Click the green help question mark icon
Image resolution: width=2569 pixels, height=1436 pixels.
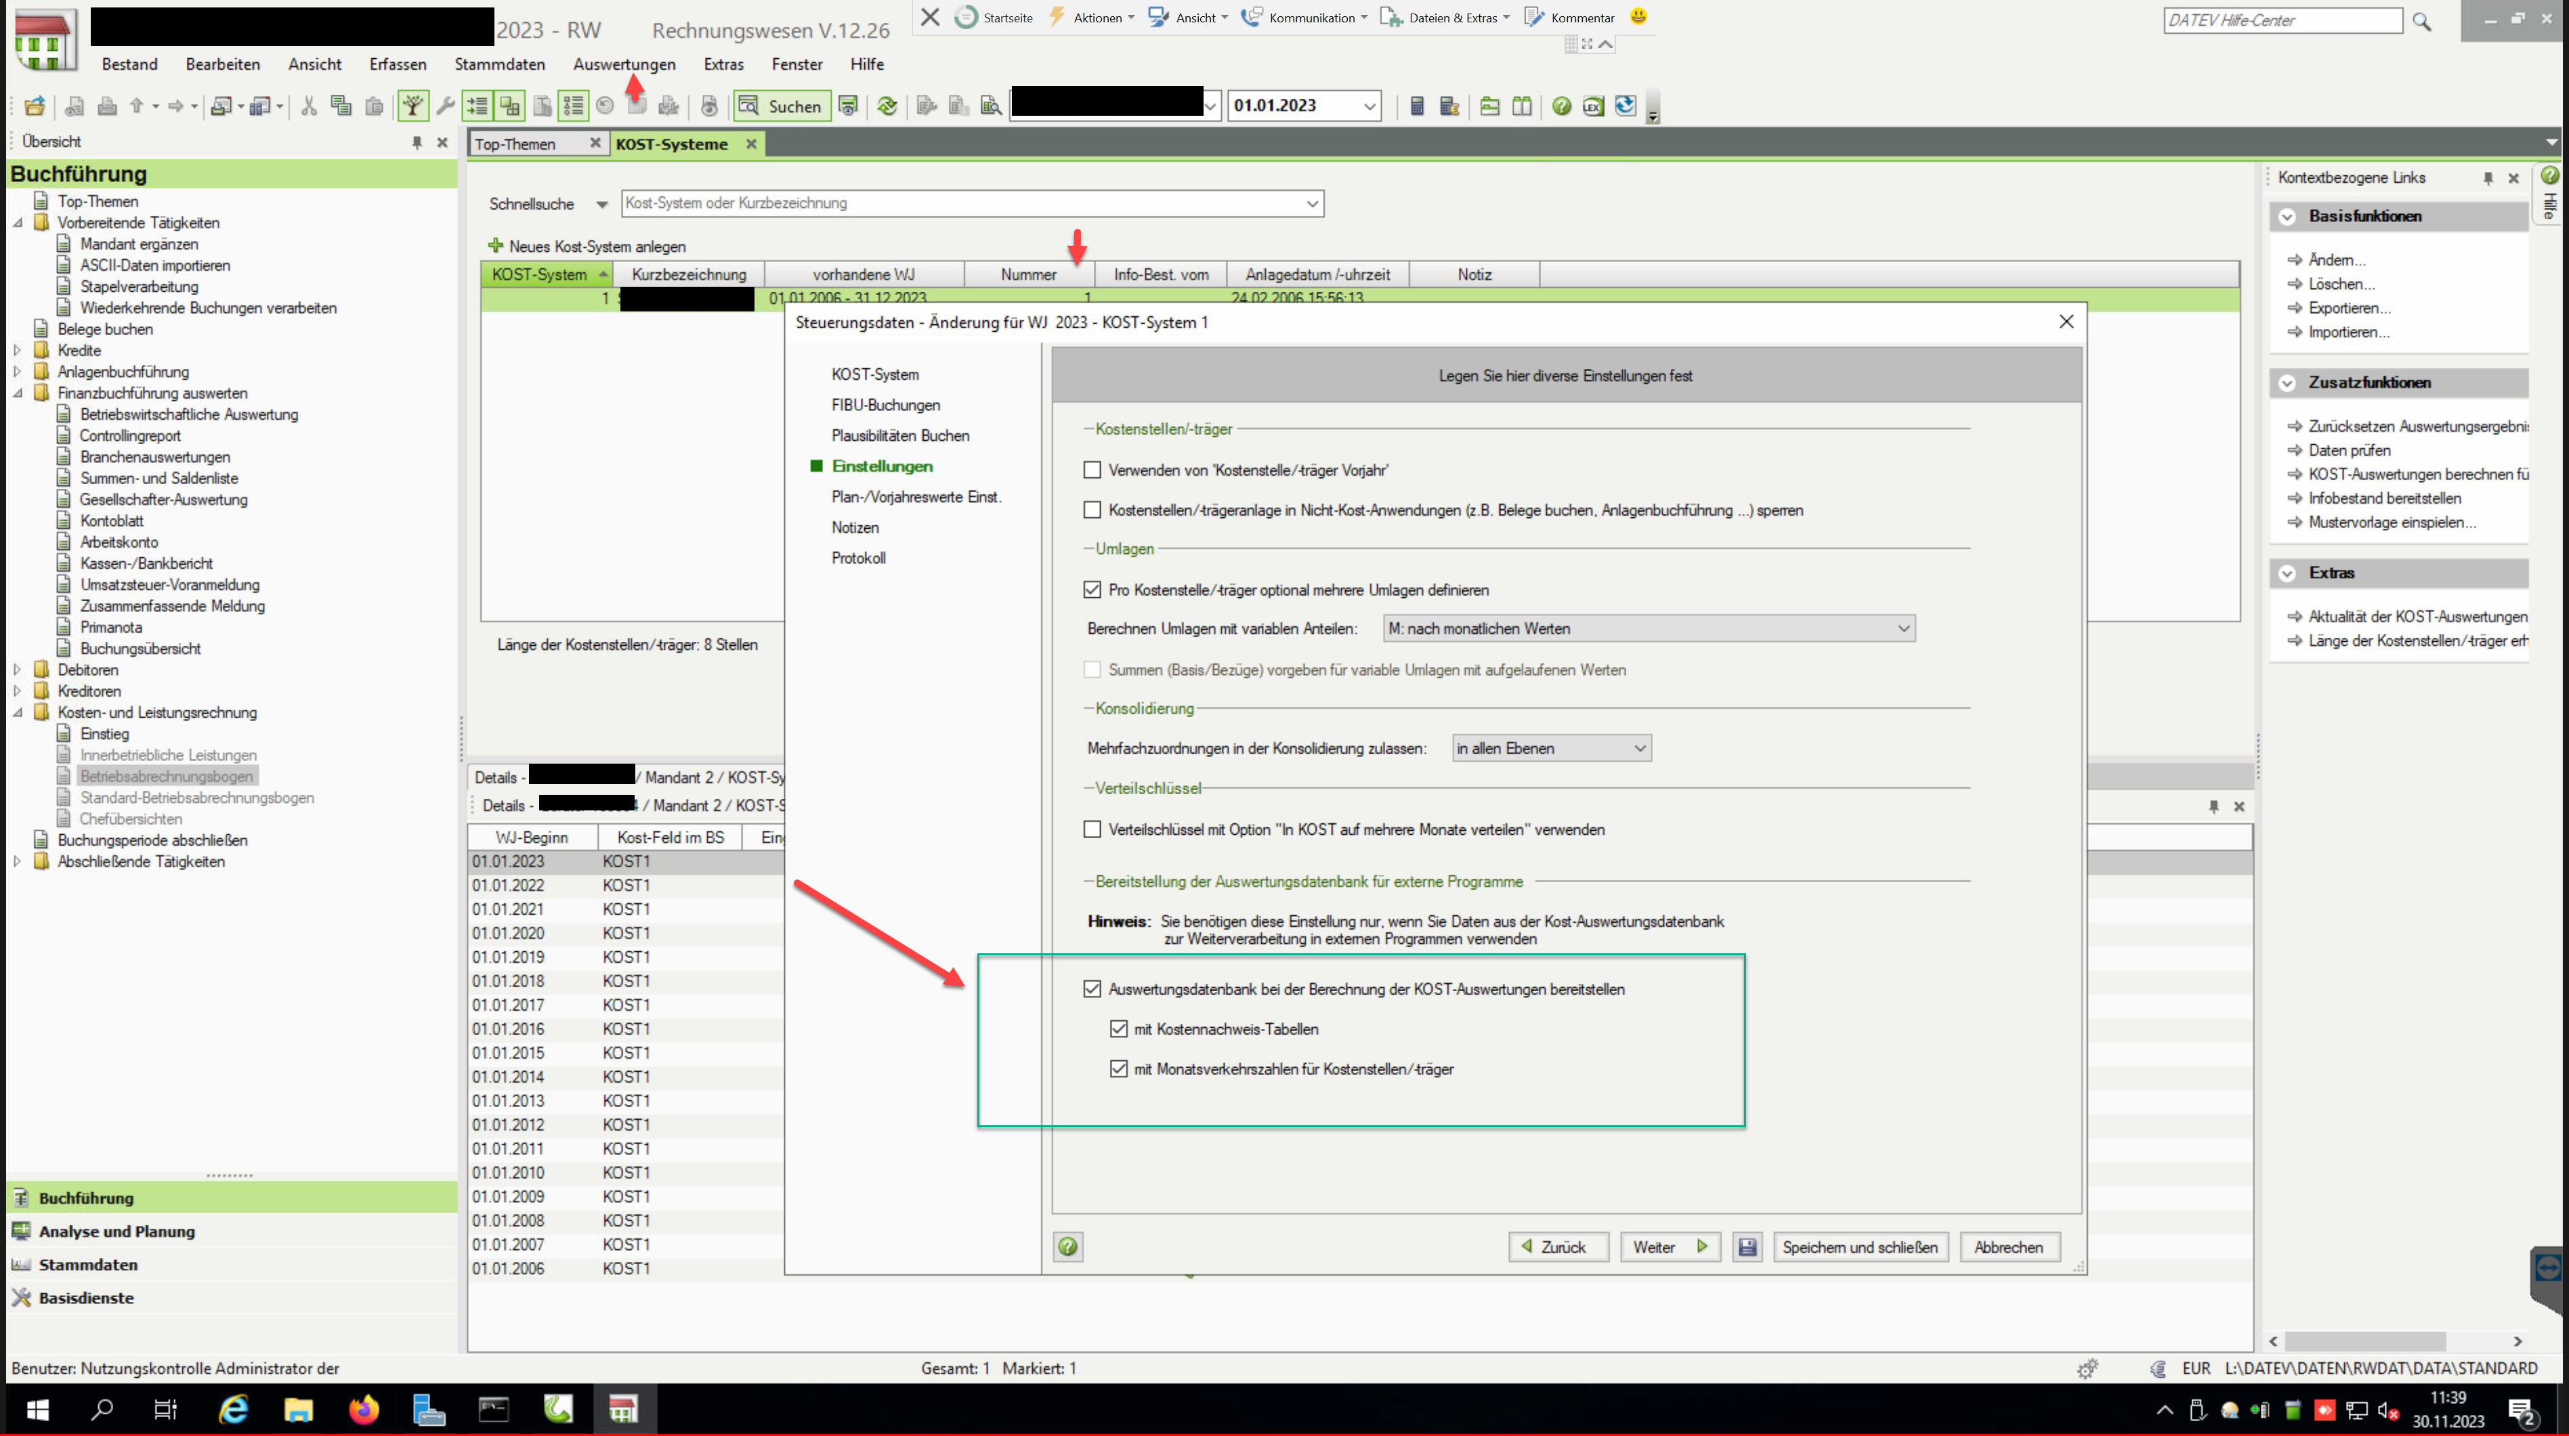click(x=1562, y=106)
